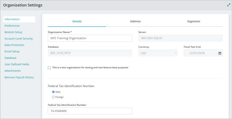This screenshot has width=232, height=119.
Task: Click the Organization Name input field
Action: coord(90,38)
